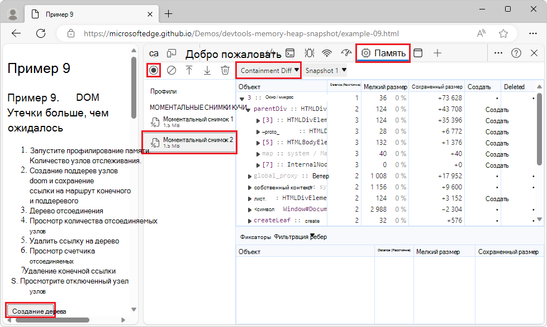Click the profile avatar icon
Image resolution: width=547 pixels, height=327 pixels.
click(x=13, y=14)
